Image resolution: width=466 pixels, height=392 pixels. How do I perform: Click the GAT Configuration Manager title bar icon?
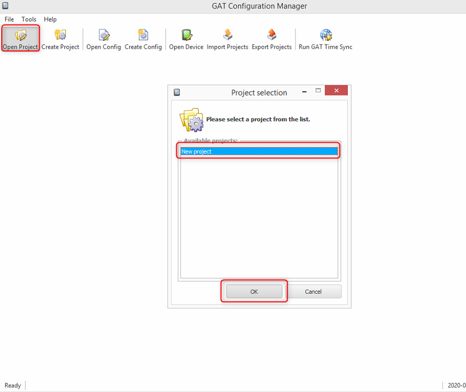click(5, 6)
